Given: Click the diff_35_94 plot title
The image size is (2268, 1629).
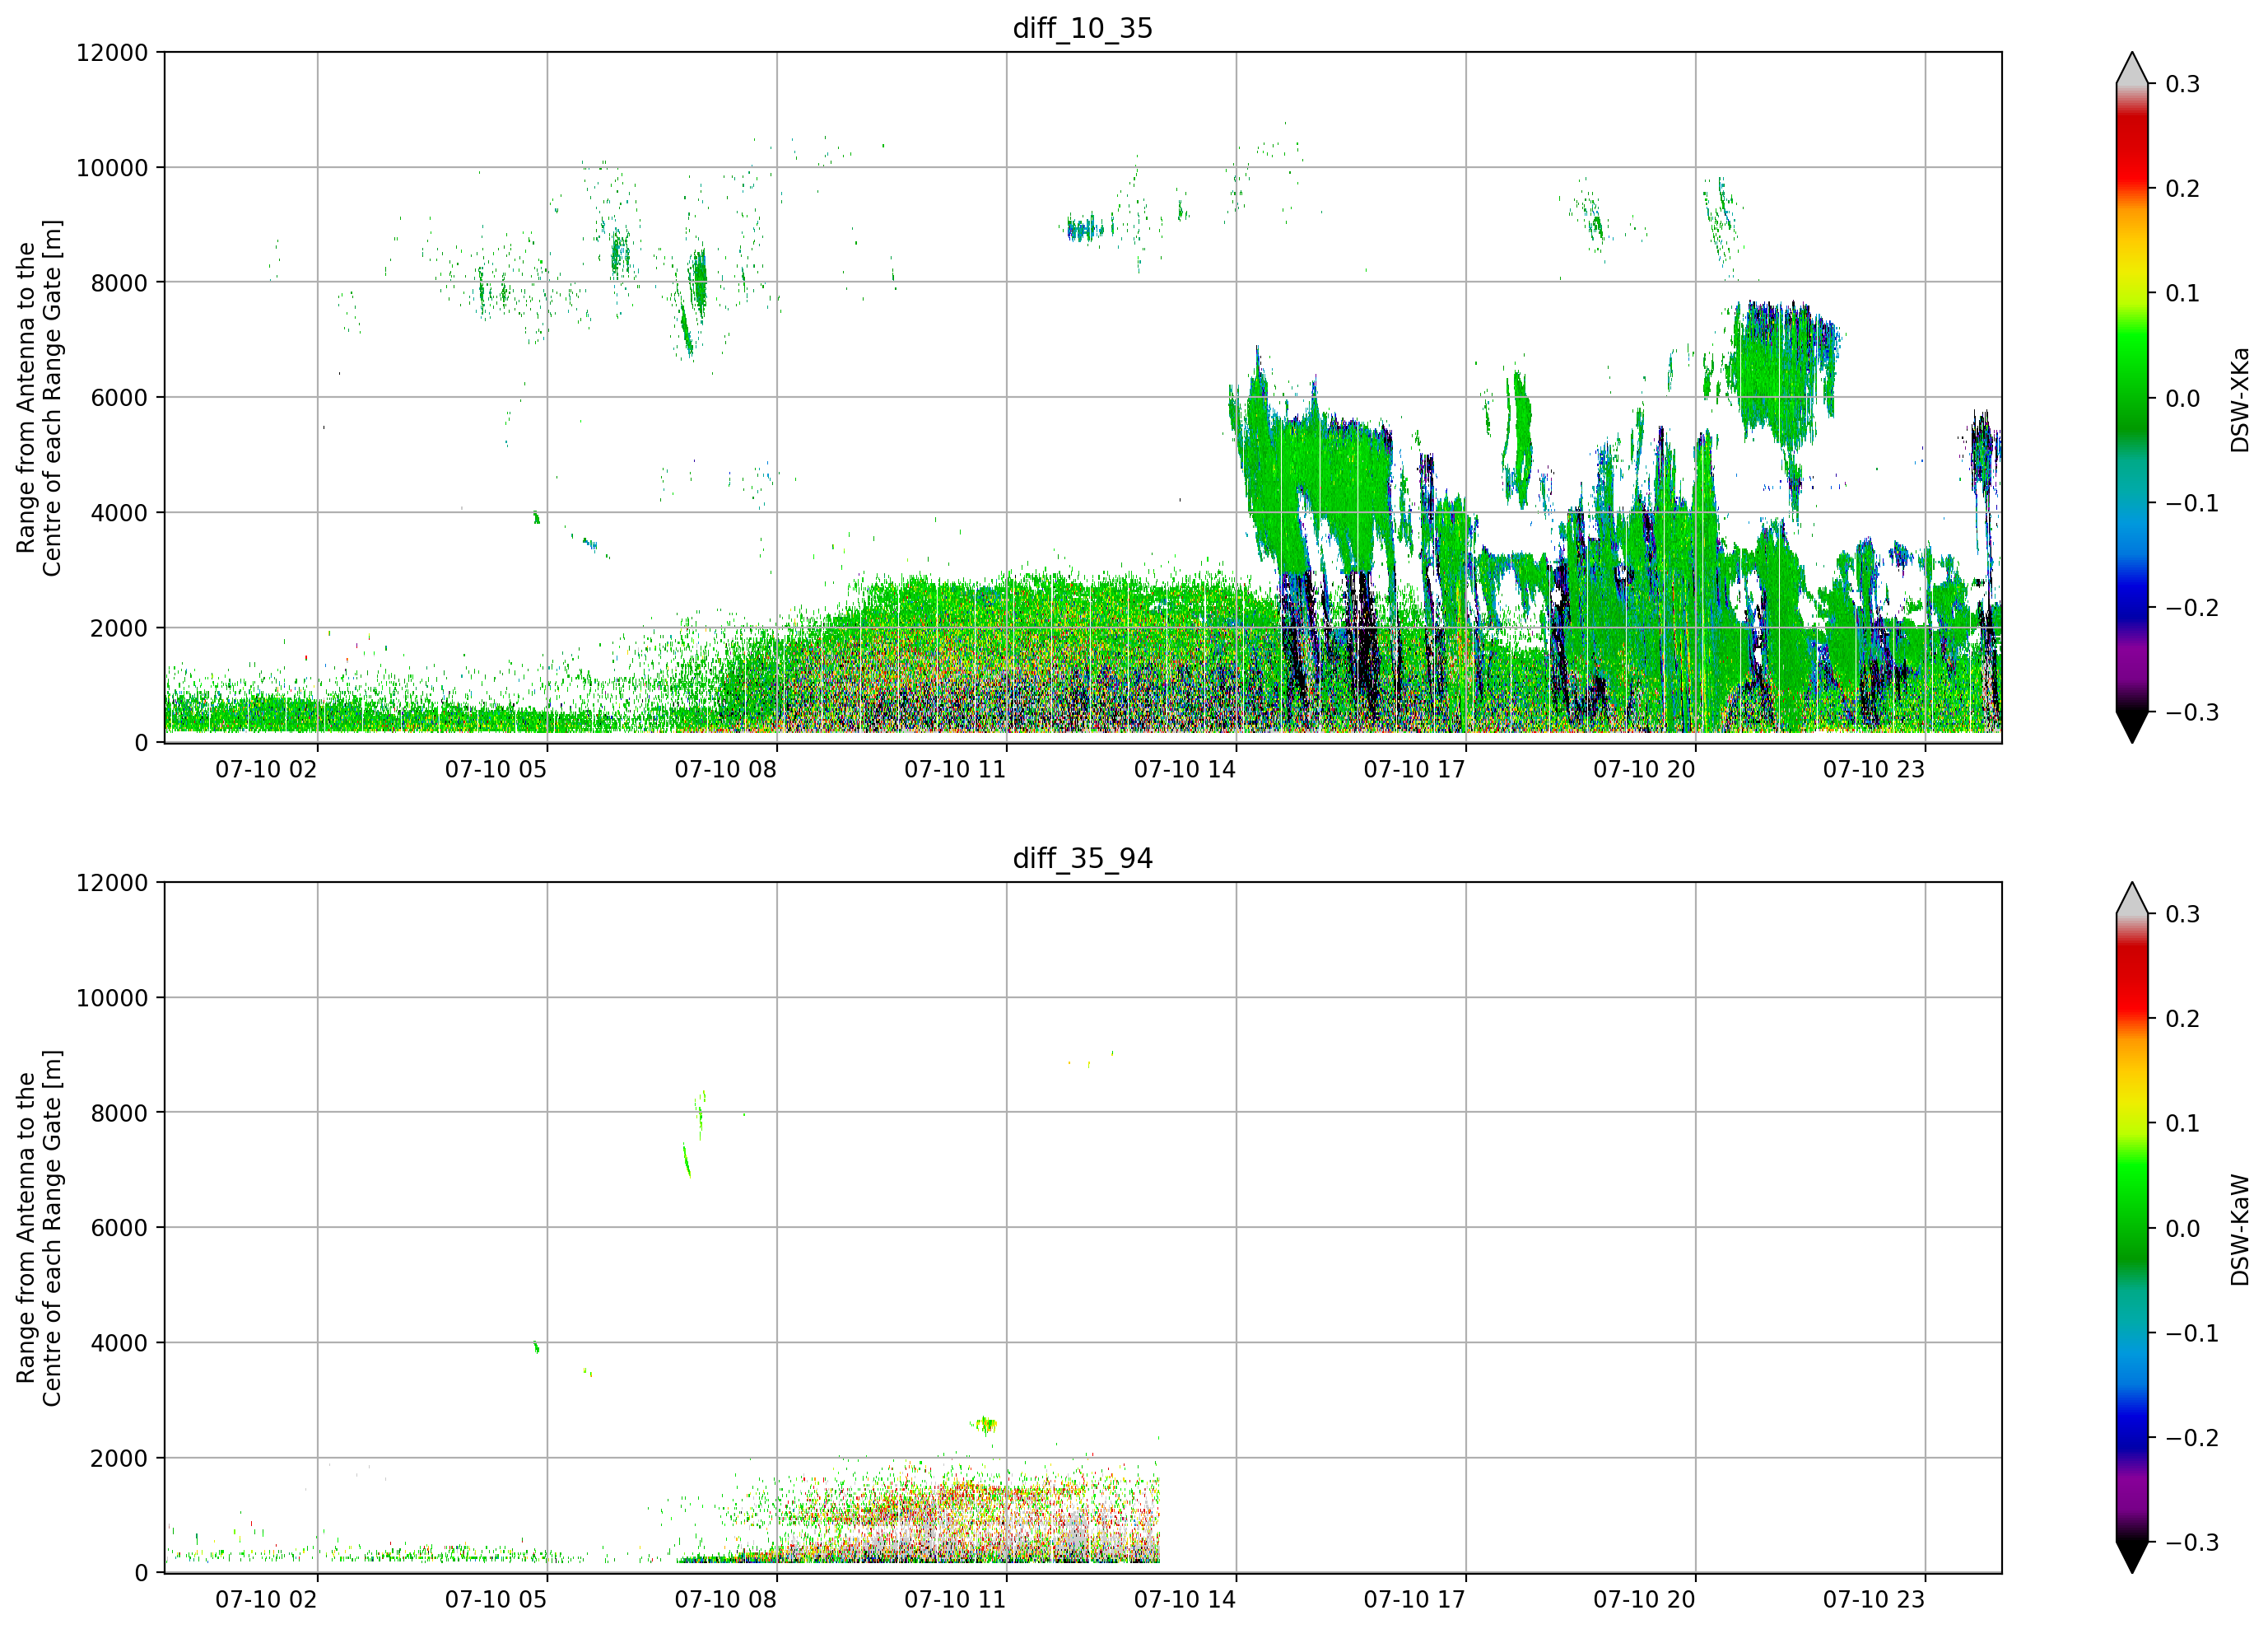Looking at the screenshot, I should pyautogui.click(x=1082, y=858).
